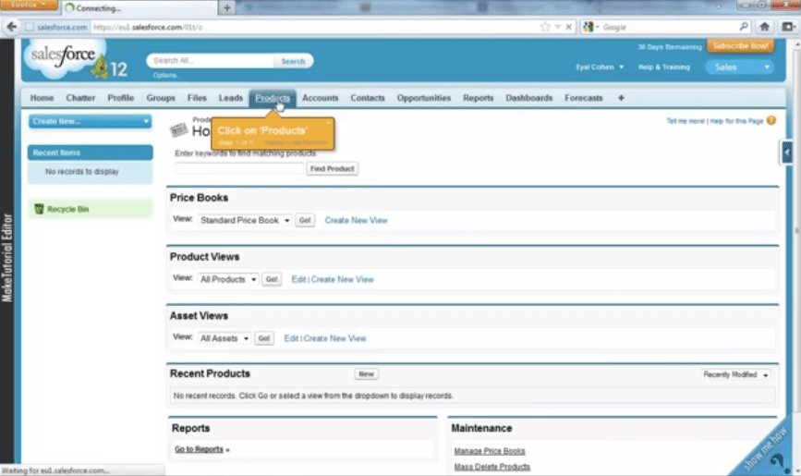The image size is (801, 476).
Task: Click Create New View under Price Books
Action: [356, 220]
